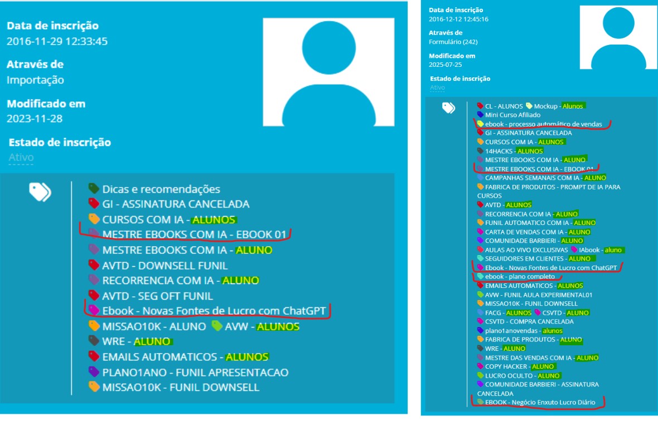Screen dimensions: 658x421
Task: Click the Importação source text
Action: [35, 80]
